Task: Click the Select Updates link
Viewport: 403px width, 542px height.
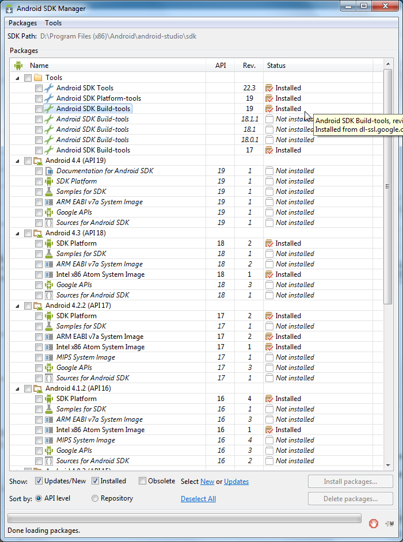Action: 236,482
